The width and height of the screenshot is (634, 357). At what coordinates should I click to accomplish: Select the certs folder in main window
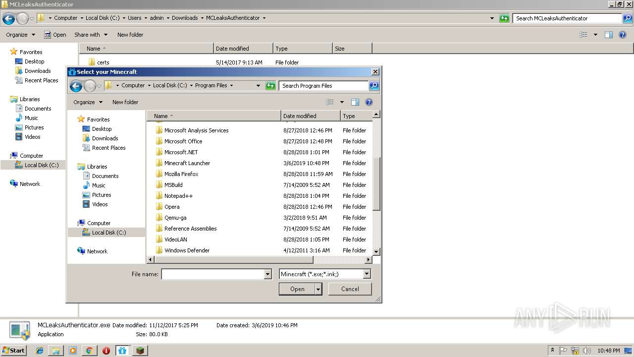pyautogui.click(x=103, y=62)
